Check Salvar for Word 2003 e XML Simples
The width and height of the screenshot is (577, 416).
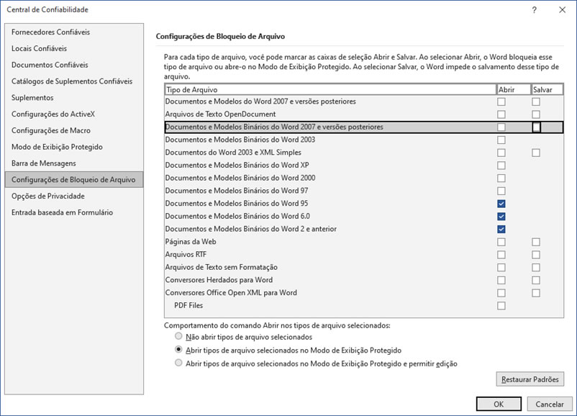pyautogui.click(x=536, y=153)
